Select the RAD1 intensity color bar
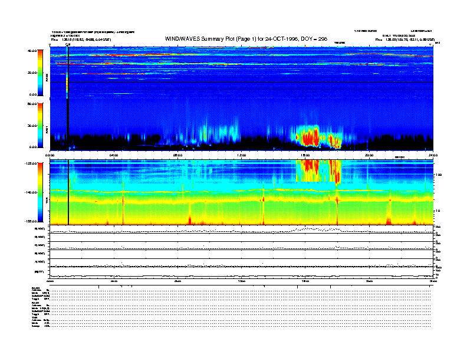Screen dimensions: 467x361 (40, 125)
